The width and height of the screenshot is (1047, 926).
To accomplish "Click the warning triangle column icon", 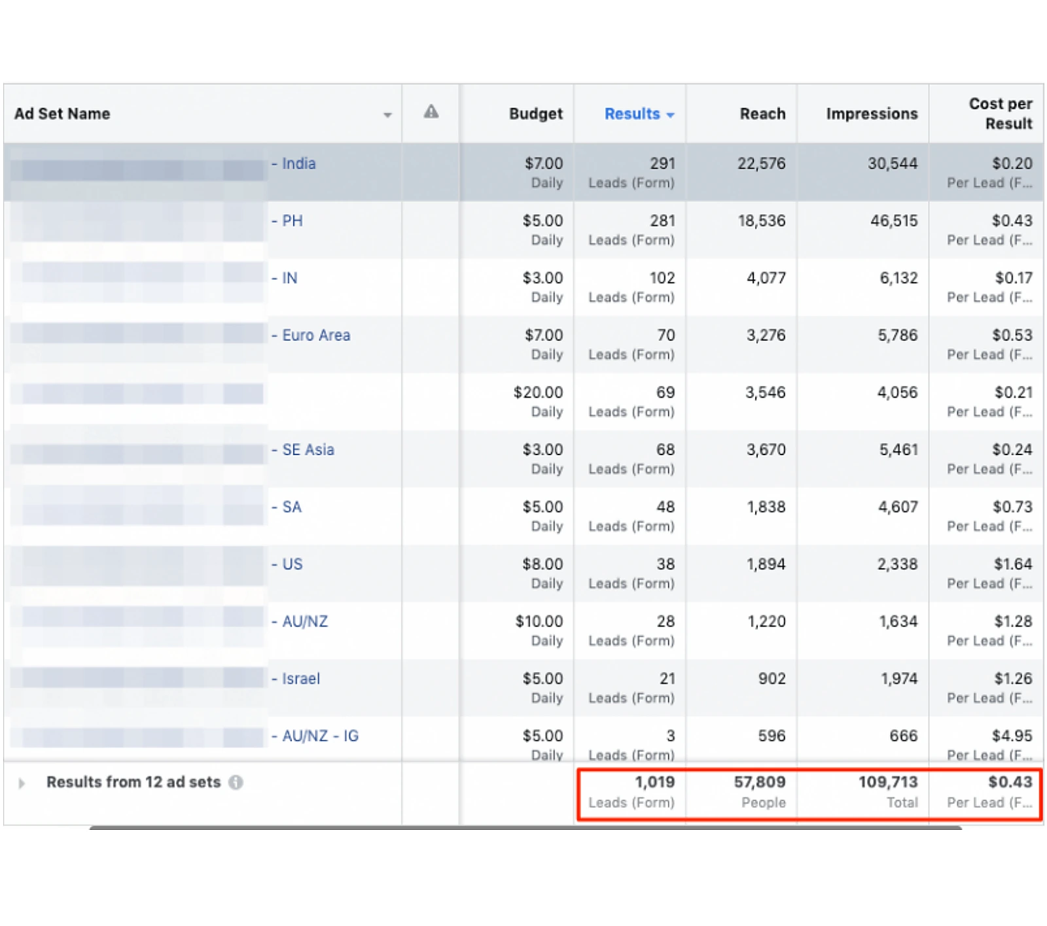I will (x=431, y=112).
